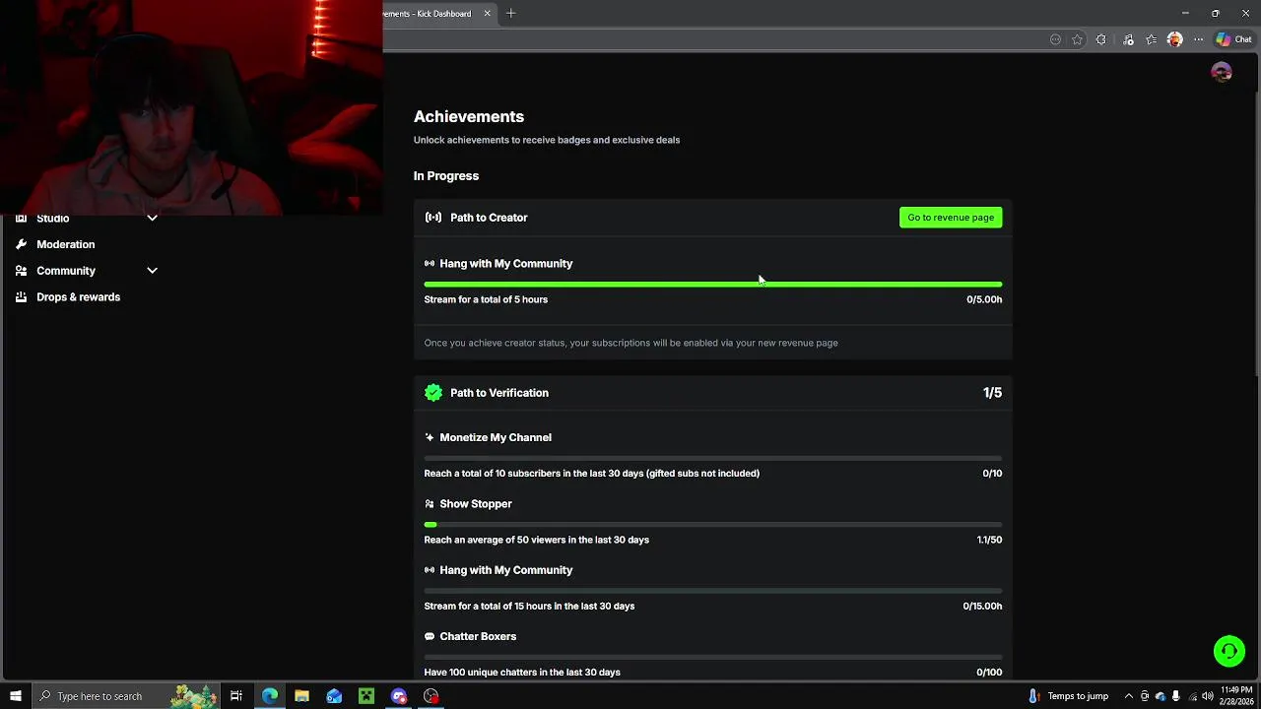Open a new browser tab
The width and height of the screenshot is (1261, 709).
coord(510,14)
